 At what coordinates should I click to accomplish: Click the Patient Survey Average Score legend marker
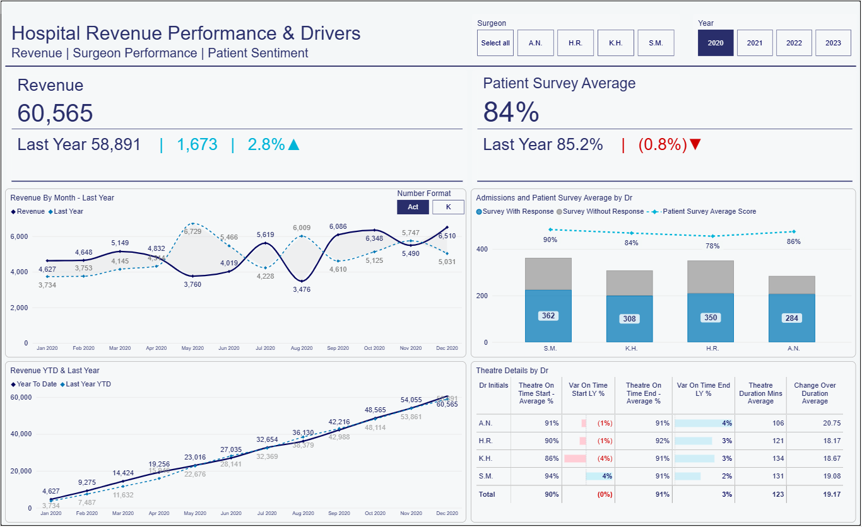click(x=654, y=212)
